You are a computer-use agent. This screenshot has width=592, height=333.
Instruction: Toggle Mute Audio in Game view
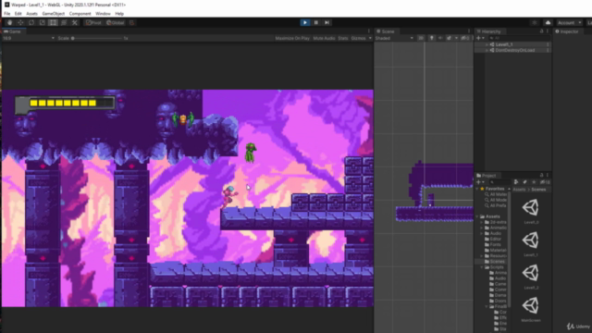pos(324,38)
